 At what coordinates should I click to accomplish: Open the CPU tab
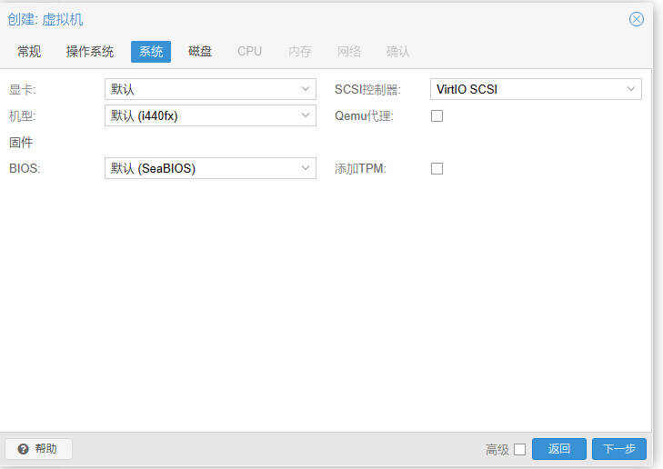pyautogui.click(x=249, y=52)
